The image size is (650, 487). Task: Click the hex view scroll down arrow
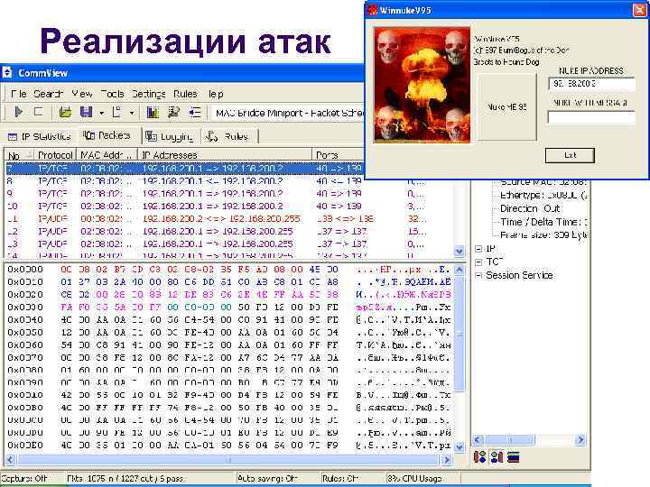pos(459,446)
